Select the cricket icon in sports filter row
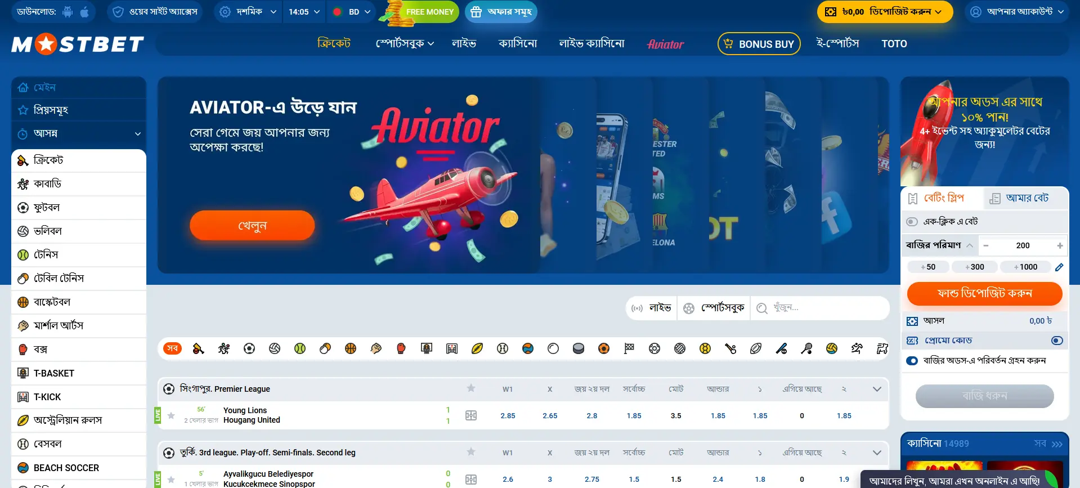This screenshot has height=488, width=1080. click(x=198, y=348)
